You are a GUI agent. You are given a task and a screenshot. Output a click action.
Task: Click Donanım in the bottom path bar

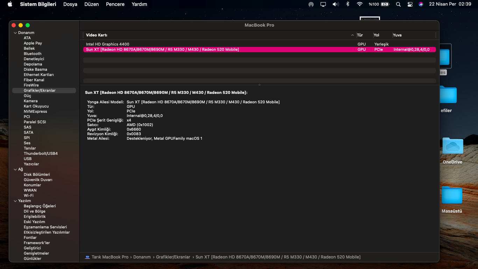pos(142,257)
